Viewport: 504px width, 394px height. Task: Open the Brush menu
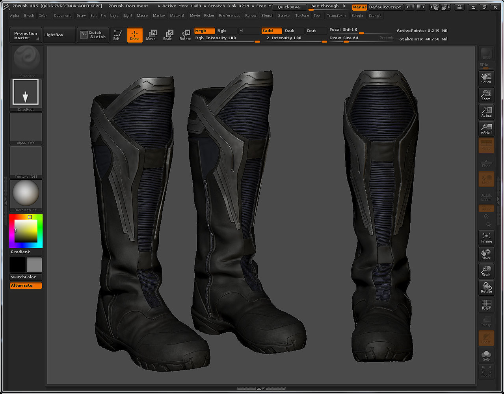pyautogui.click(x=29, y=16)
